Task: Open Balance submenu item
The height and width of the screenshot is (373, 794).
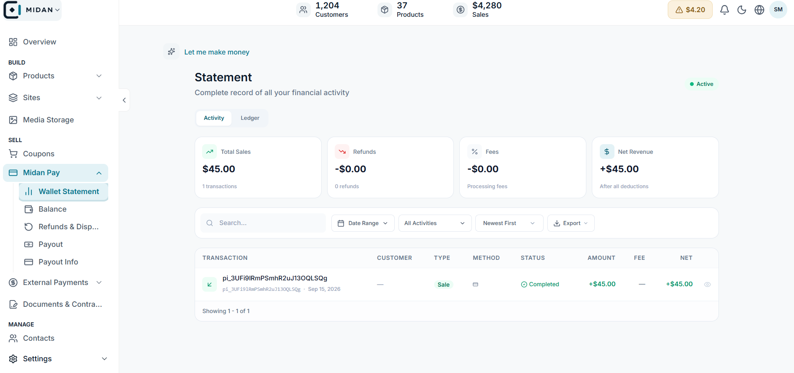Action: [x=52, y=209]
